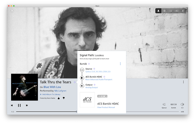The width and height of the screenshot is (195, 124).
Task: Open the View Product Manual link
Action: click(x=106, y=107)
